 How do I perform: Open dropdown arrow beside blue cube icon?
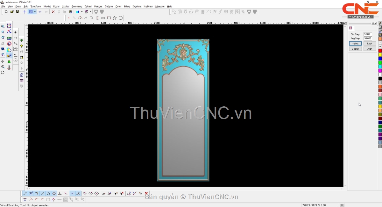tap(82, 12)
